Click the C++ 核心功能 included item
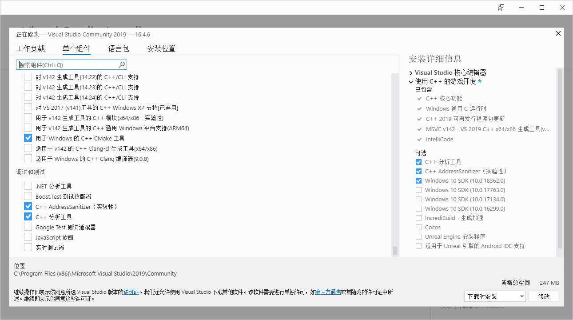The width and height of the screenshot is (573, 320). (444, 98)
